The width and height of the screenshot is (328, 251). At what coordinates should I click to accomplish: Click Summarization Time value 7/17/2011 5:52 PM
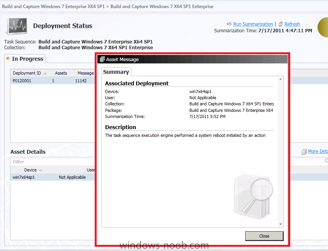tap(207, 116)
